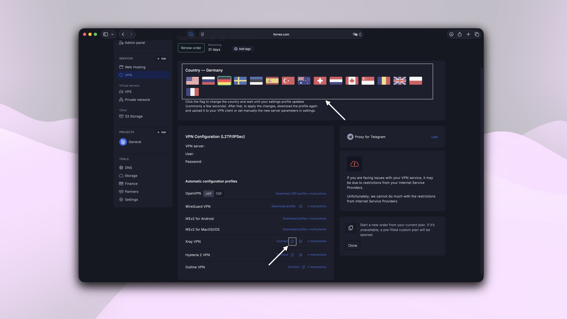Image resolution: width=567 pixels, height=319 pixels.
Task: Select S3 Storage under Other
Action: click(x=133, y=116)
